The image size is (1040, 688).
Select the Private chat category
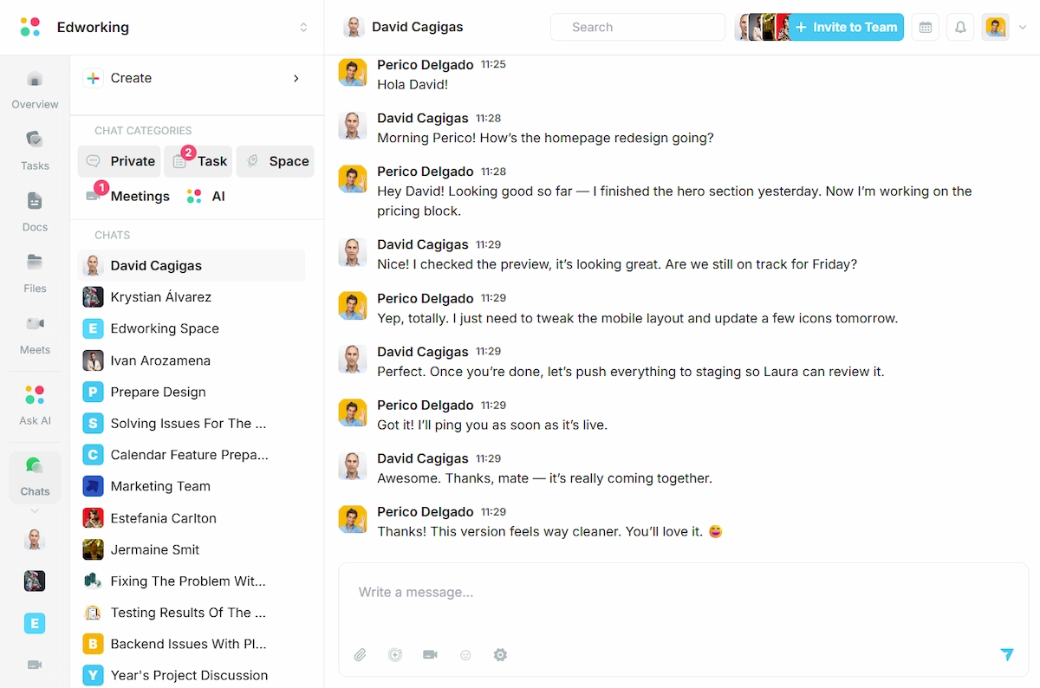click(x=121, y=161)
